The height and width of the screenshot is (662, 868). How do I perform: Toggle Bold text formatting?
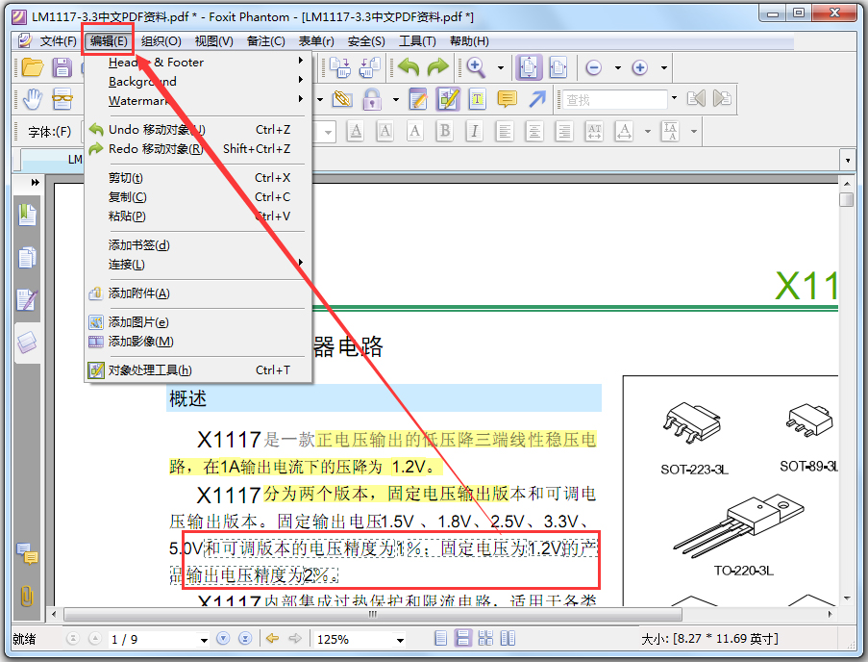[444, 131]
